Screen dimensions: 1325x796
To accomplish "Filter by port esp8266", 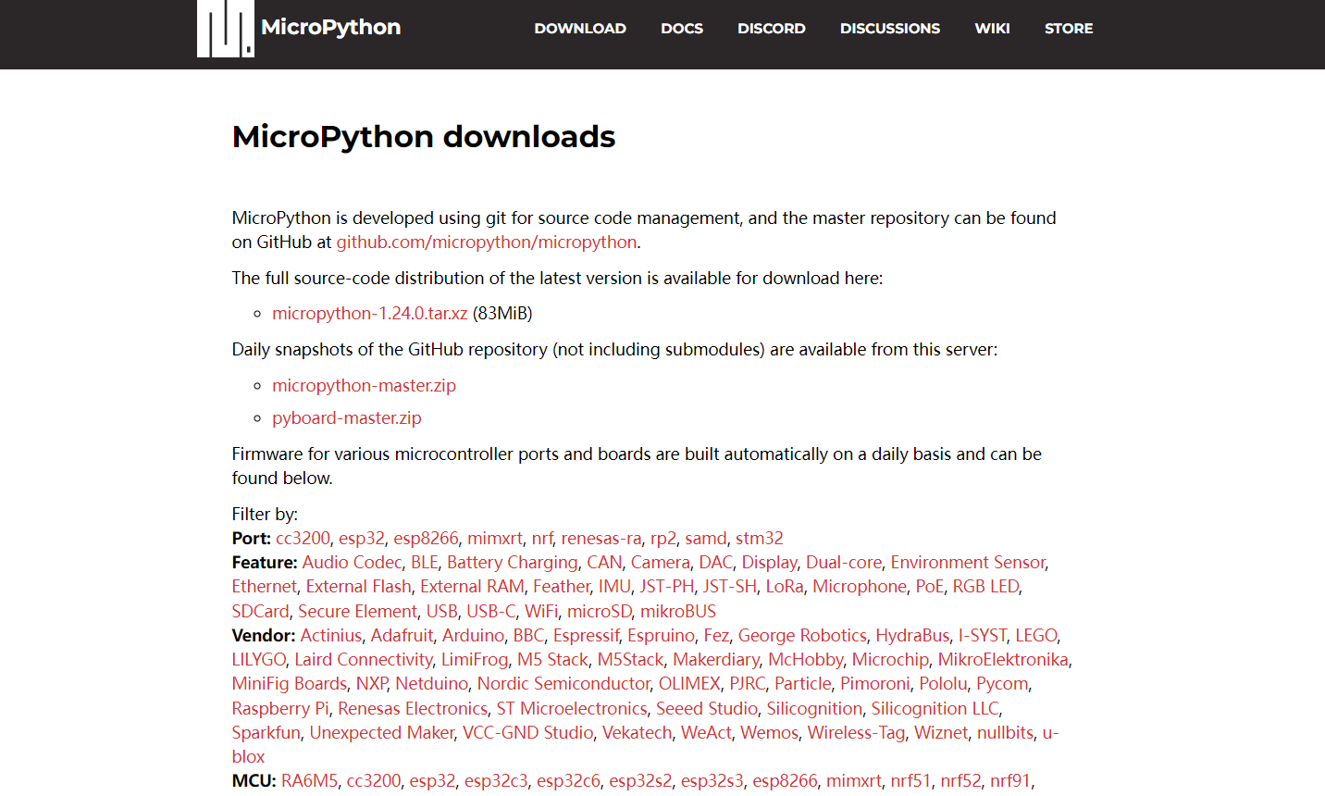I will (x=426, y=539).
